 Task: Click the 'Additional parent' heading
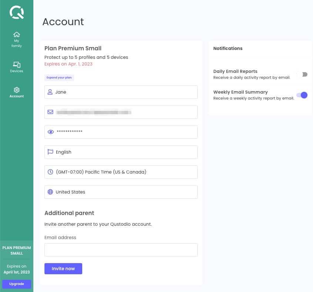(x=69, y=213)
